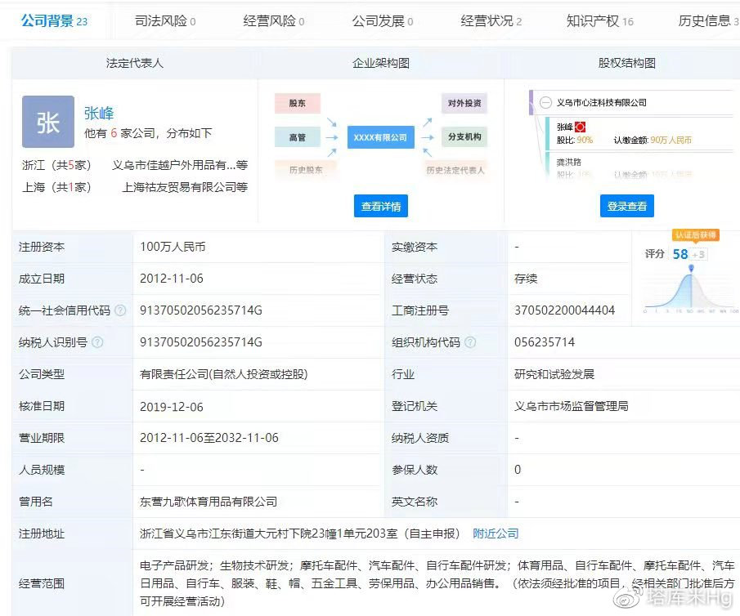Click the score marker on distribution chart
The image size is (740, 616).
coord(692,270)
